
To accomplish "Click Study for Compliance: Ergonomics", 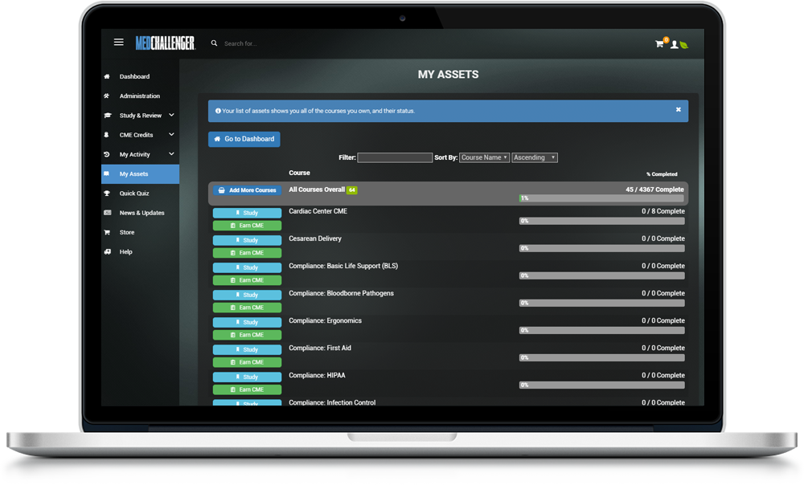I will point(247,322).
